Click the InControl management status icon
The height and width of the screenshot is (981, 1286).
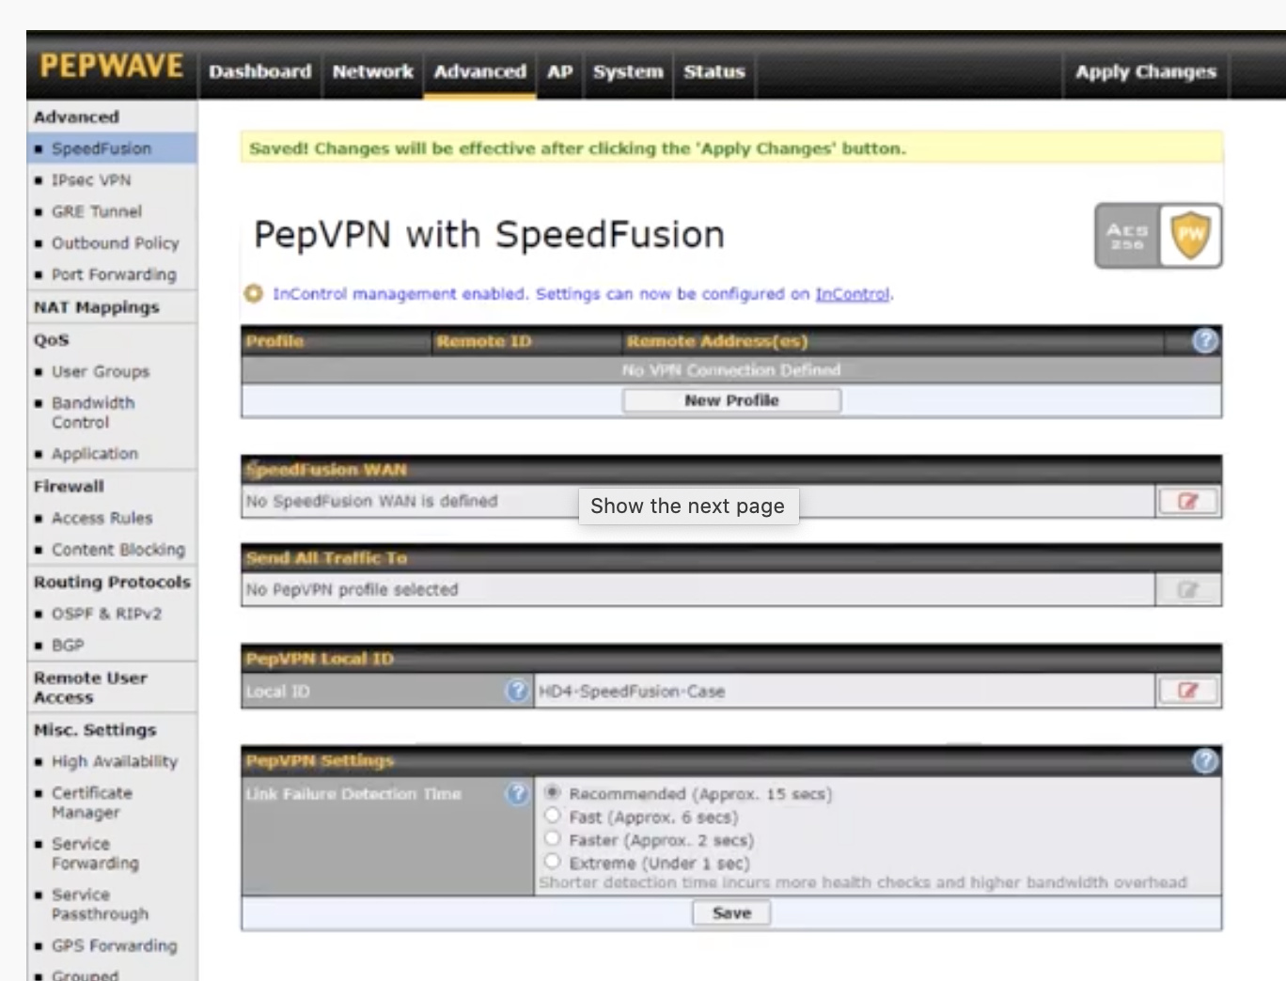click(253, 294)
